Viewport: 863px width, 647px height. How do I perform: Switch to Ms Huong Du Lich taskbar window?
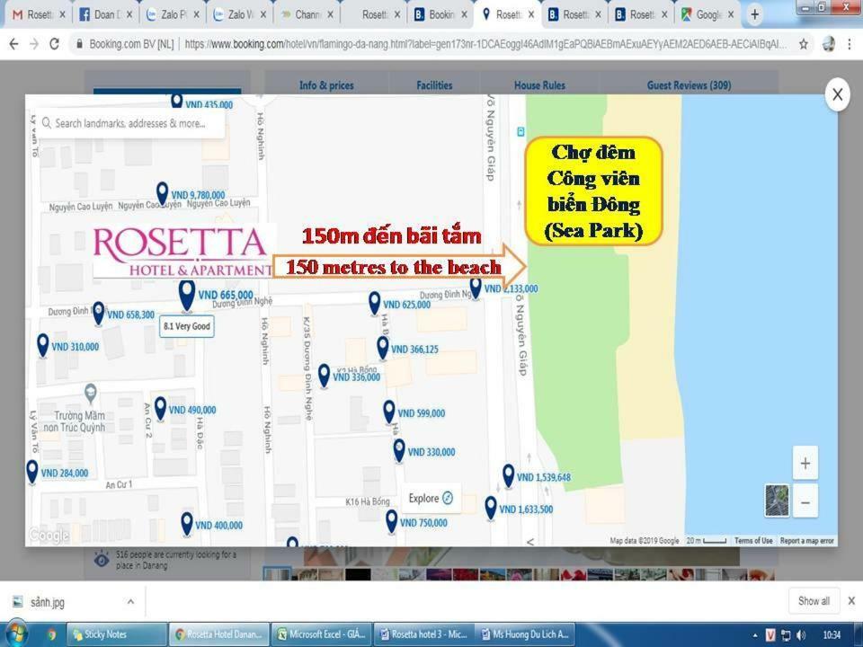526,634
